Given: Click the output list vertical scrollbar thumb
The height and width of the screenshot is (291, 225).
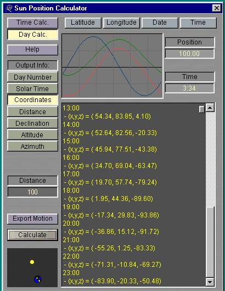Looking at the screenshot, I should pyautogui.click(x=210, y=242).
